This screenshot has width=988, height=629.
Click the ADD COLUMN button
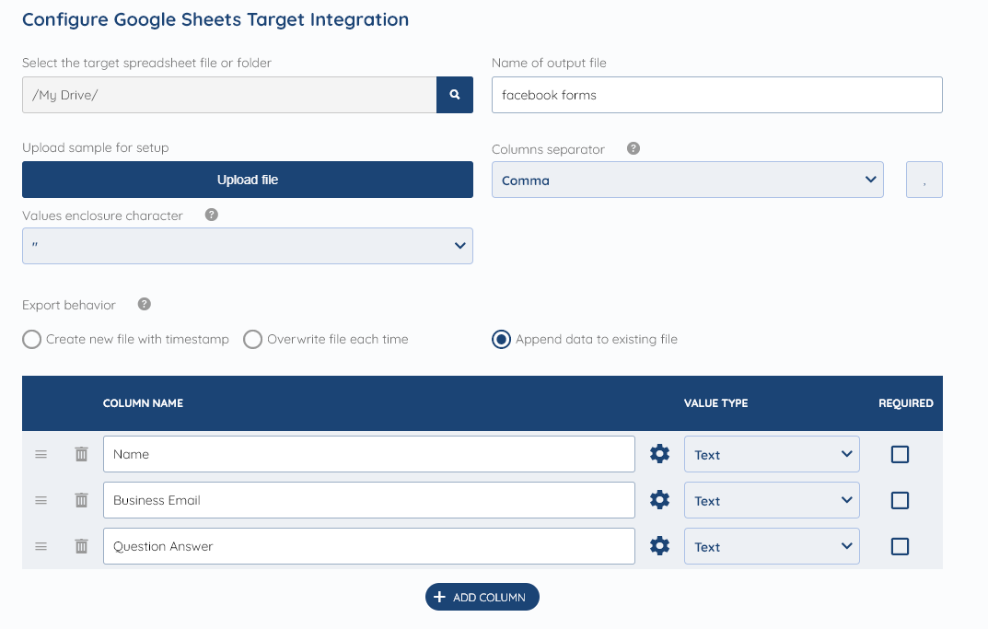(482, 597)
